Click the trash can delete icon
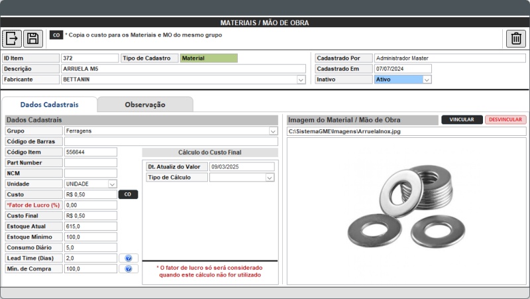Viewport: 530px width, 299px height. pyautogui.click(x=515, y=38)
